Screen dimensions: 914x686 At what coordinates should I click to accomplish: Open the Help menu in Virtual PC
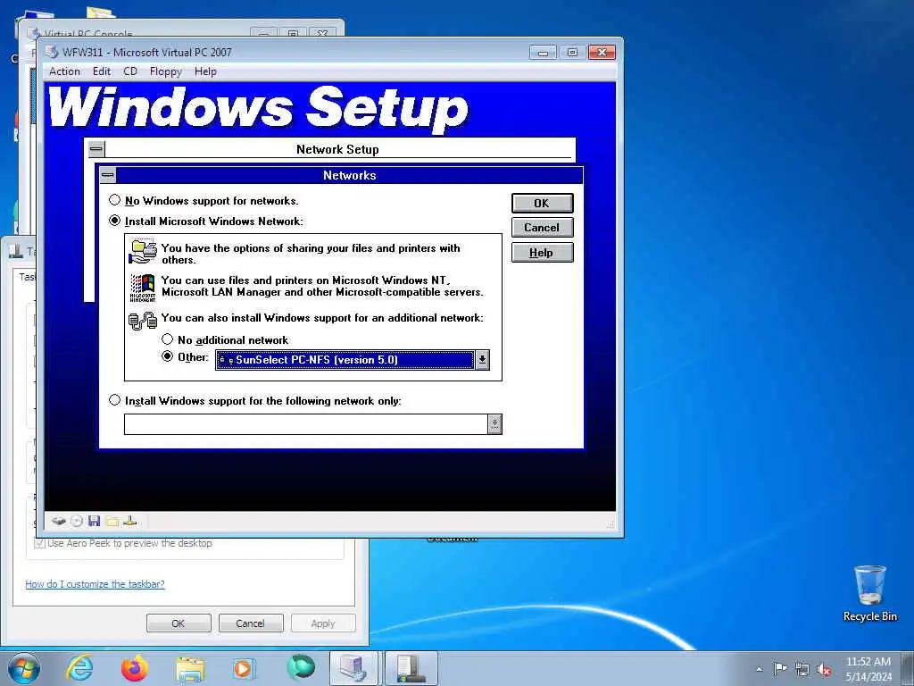(205, 71)
